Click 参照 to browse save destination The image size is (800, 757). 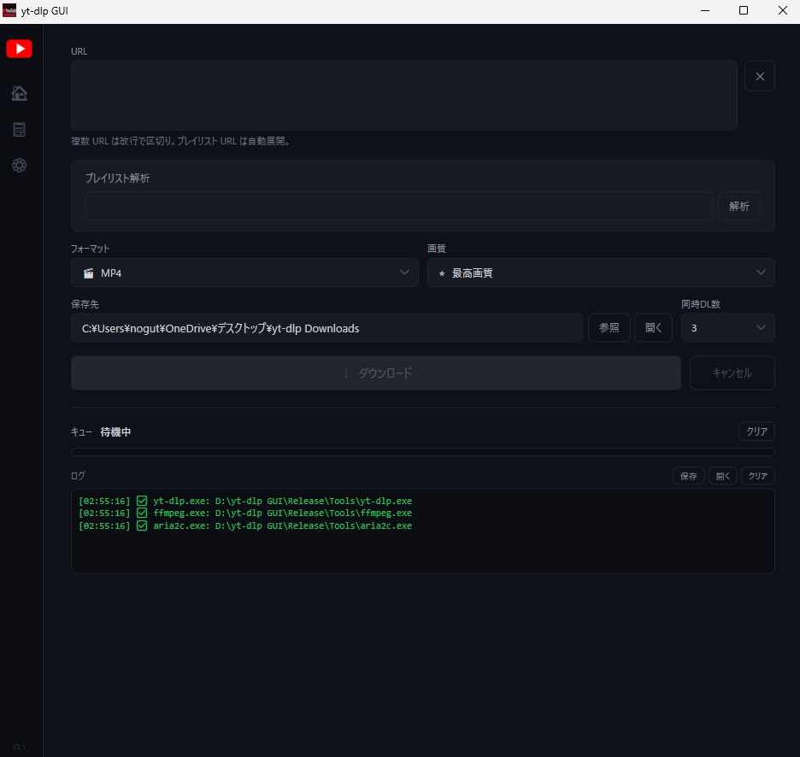[609, 327]
